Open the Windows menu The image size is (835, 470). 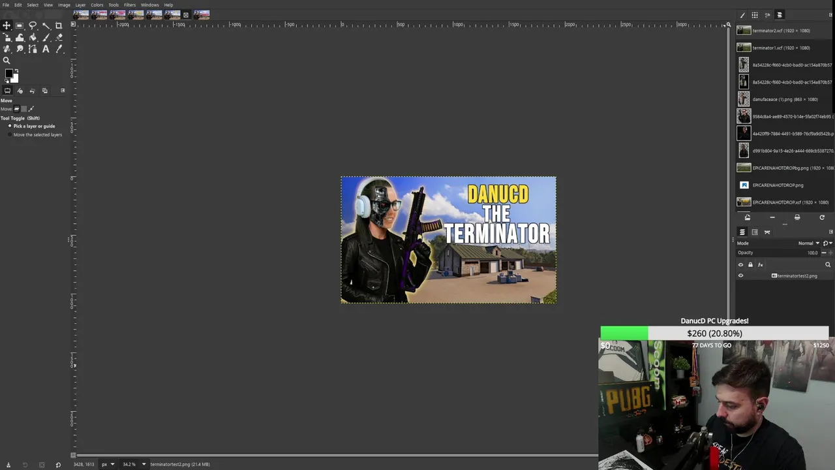tap(150, 5)
